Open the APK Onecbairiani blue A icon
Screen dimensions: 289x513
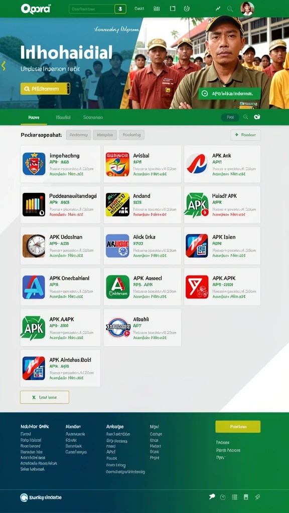pos(34,287)
